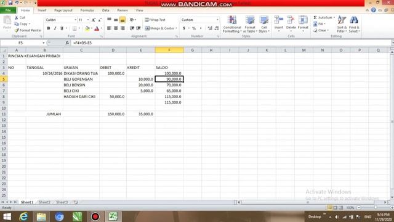Click the Insert cells icon
The height and width of the screenshot is (222, 394).
(x=279, y=20)
